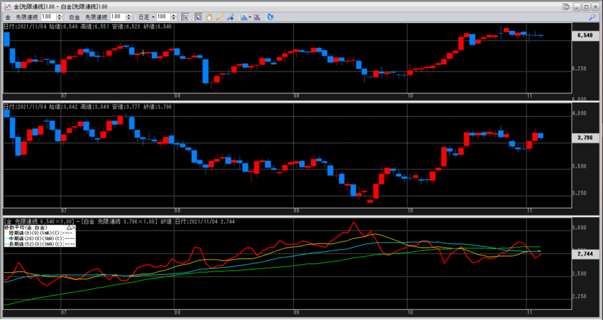
Task: Close the 移動平均 legend box
Action: 74,227
